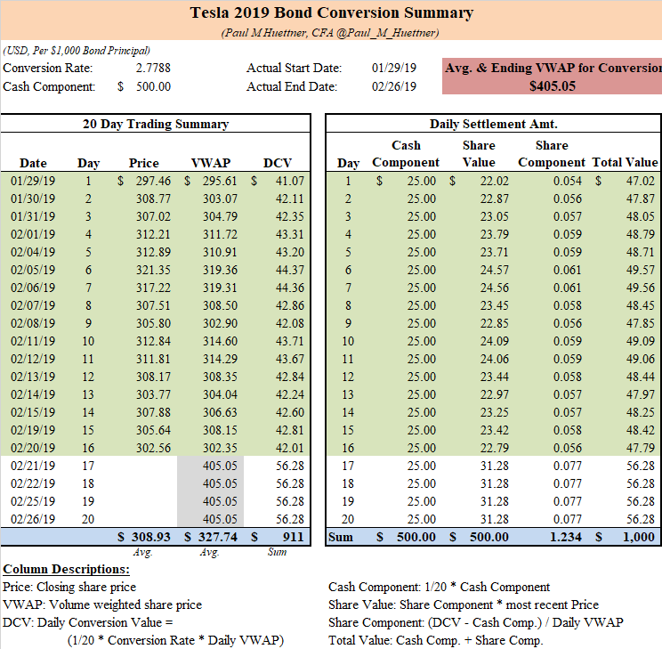This screenshot has width=662, height=649.
Task: Click 'VWAP: Volume weighted share price' description
Action: coord(102,604)
